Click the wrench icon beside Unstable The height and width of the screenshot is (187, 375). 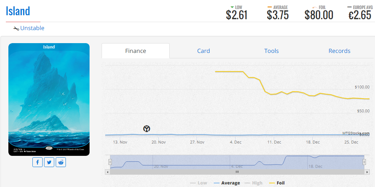(x=16, y=29)
